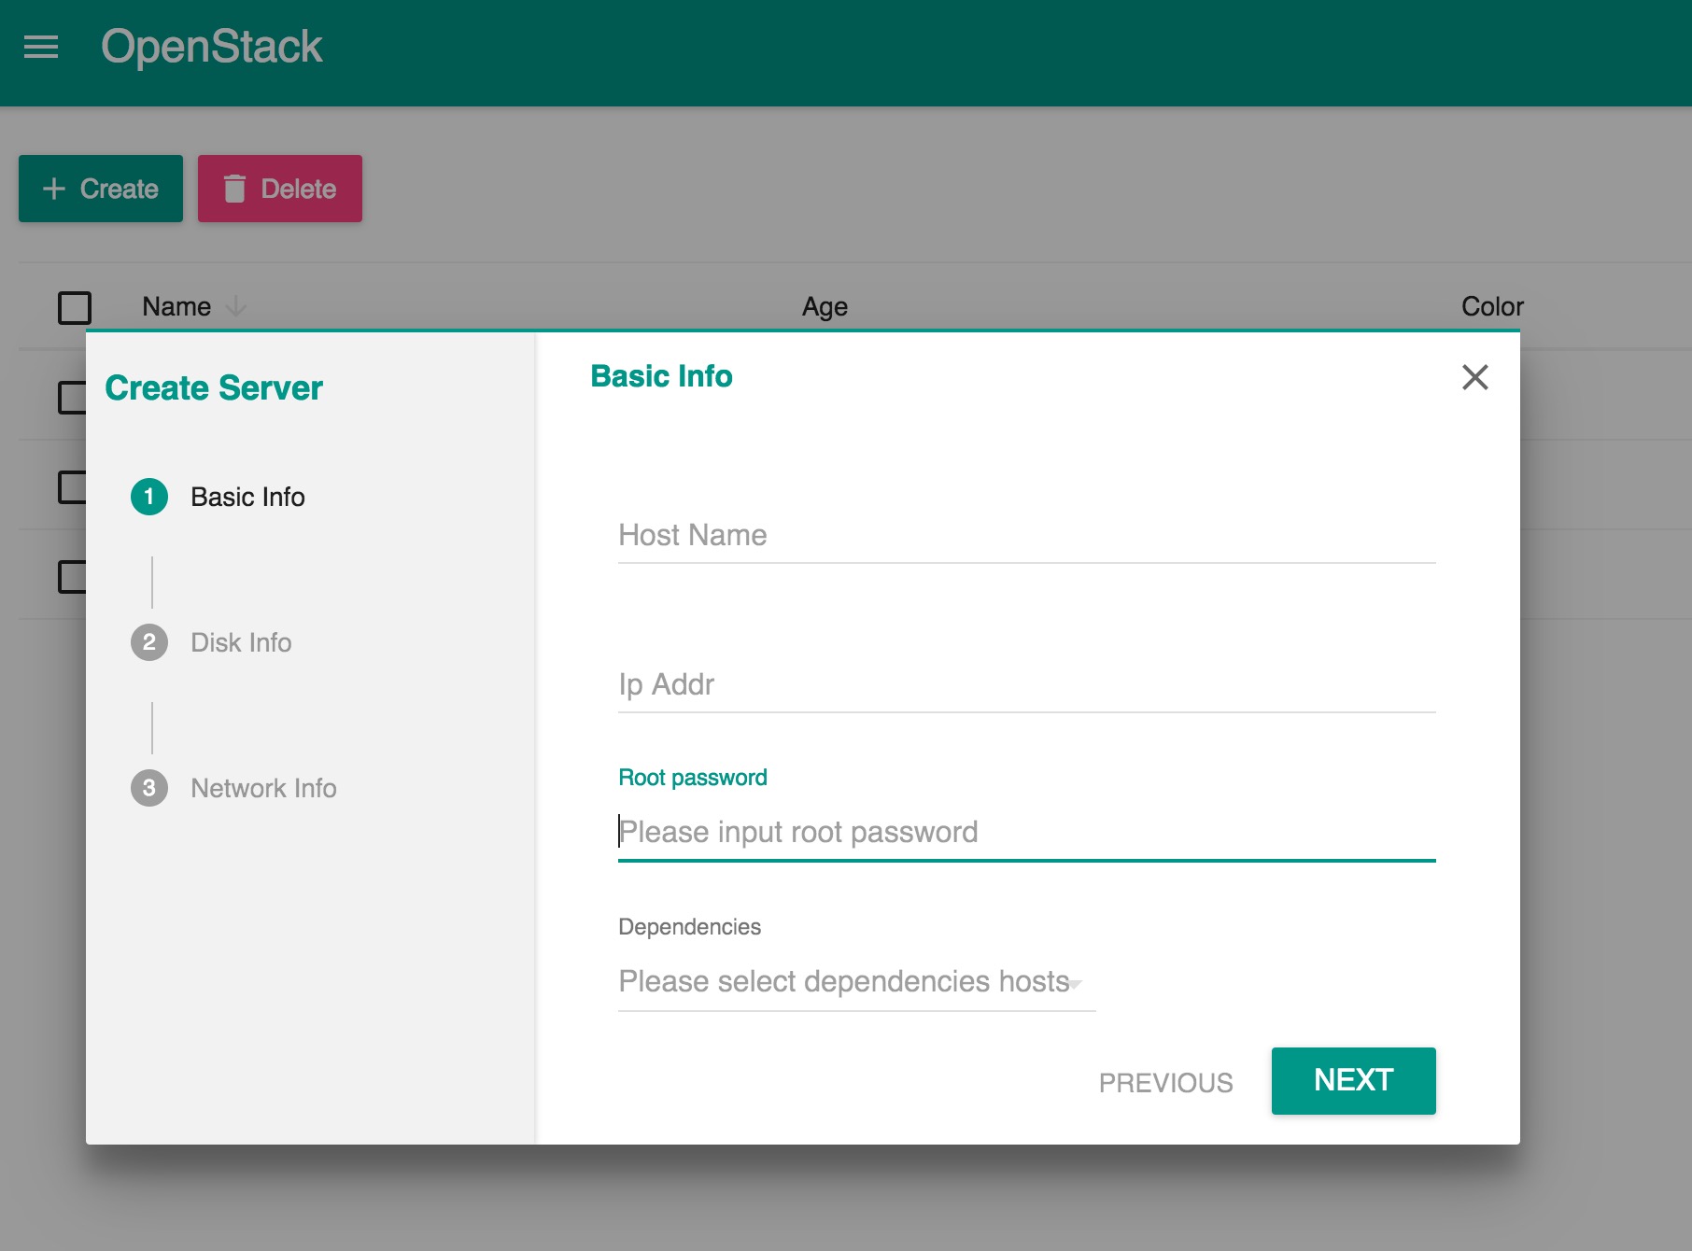Open the hamburger navigation menu
The height and width of the screenshot is (1251, 1692).
(x=41, y=47)
